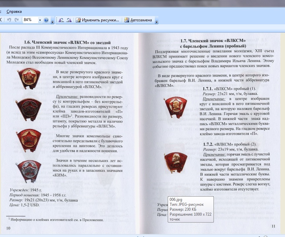Click Изменить рисунки button
285x237 pixels.
98,20
